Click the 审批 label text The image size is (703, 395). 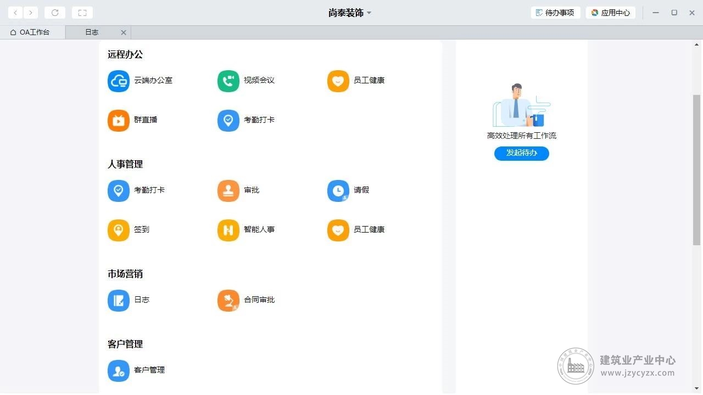(252, 190)
